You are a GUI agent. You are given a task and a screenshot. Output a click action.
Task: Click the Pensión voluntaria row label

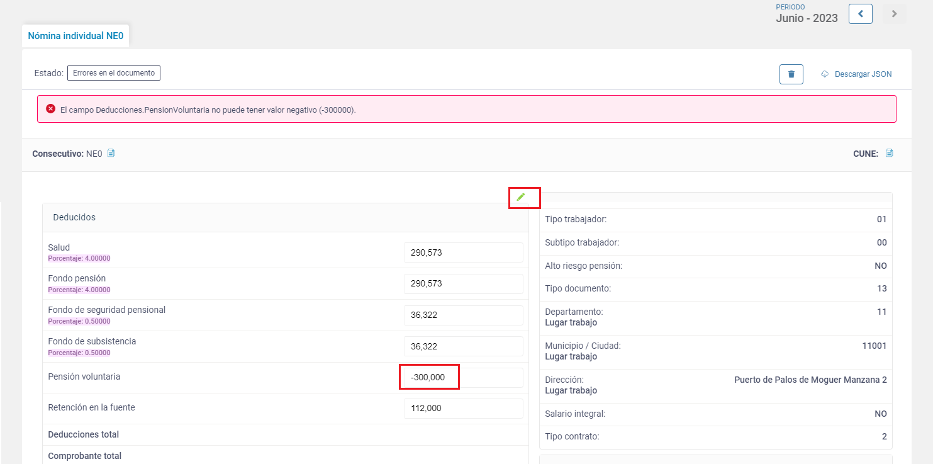tap(84, 376)
